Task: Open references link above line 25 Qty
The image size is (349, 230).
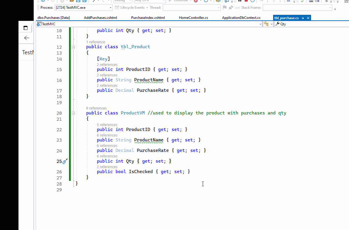Action: tap(107, 156)
